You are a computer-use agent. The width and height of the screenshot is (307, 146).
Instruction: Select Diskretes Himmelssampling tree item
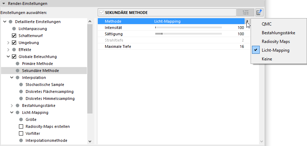(x=50, y=98)
